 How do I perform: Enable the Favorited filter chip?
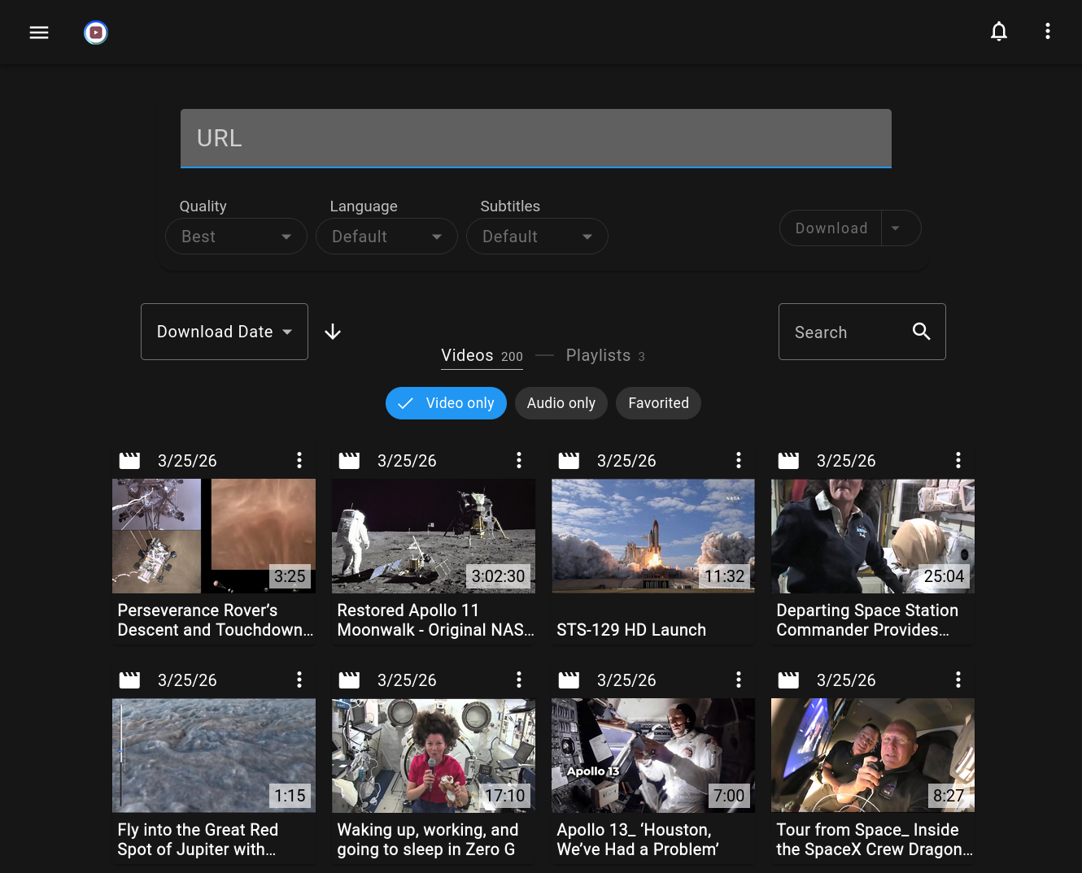[658, 403]
